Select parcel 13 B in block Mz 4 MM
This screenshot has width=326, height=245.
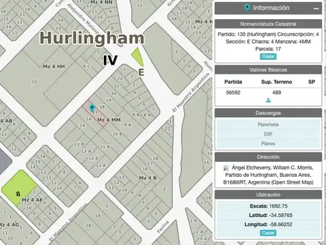pyautogui.click(x=79, y=144)
